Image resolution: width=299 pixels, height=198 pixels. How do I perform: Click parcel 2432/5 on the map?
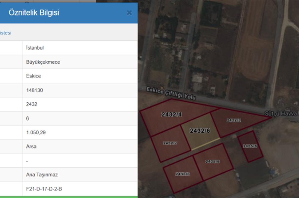tap(234, 120)
